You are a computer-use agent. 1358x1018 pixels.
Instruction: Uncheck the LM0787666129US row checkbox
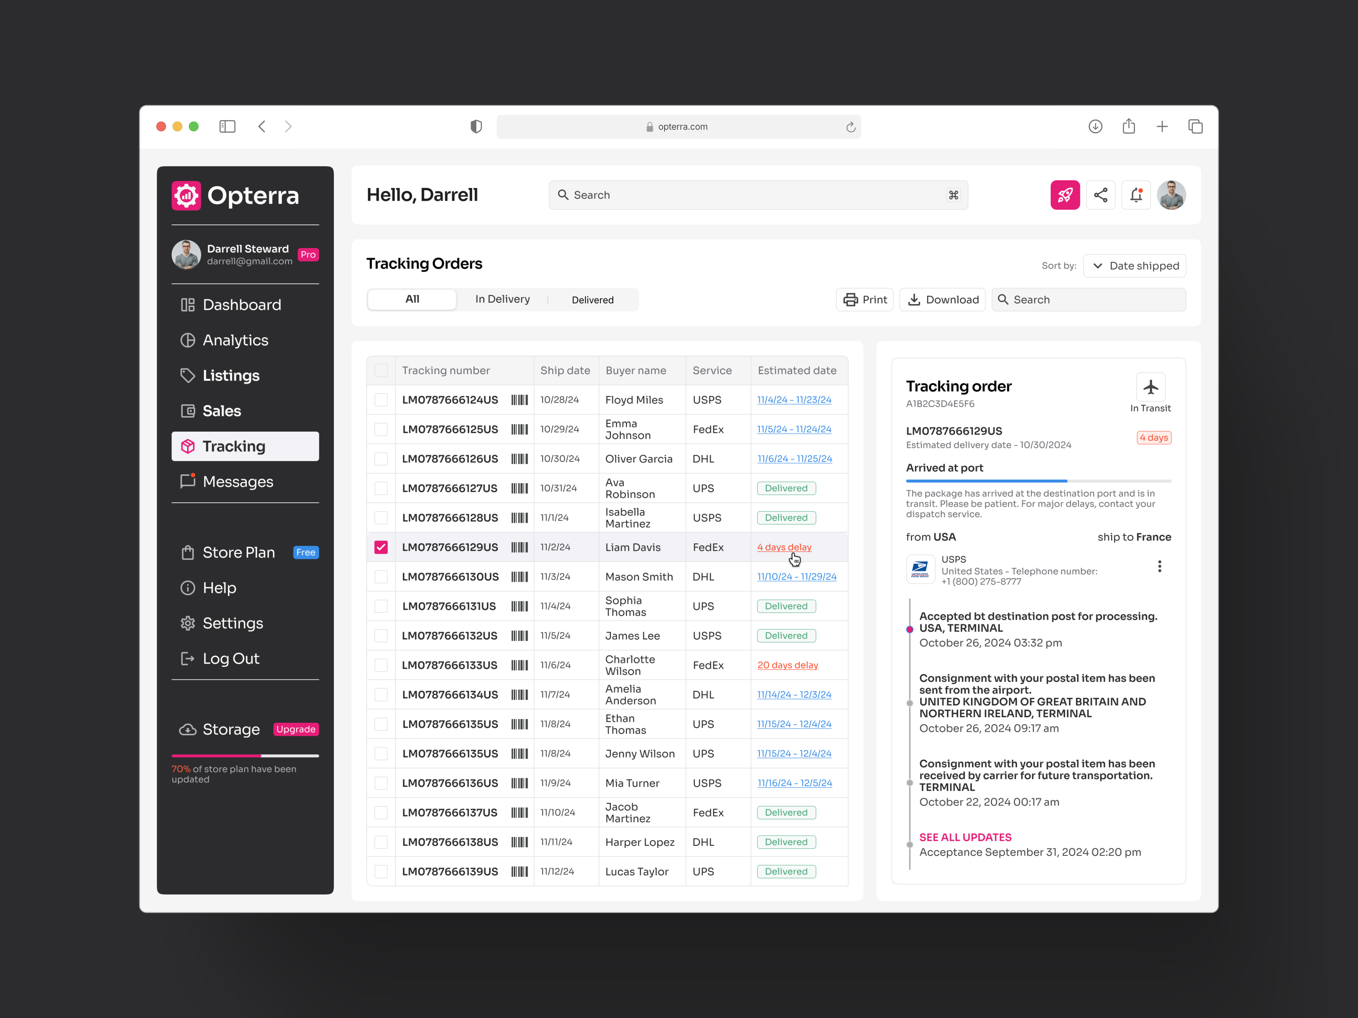[381, 547]
